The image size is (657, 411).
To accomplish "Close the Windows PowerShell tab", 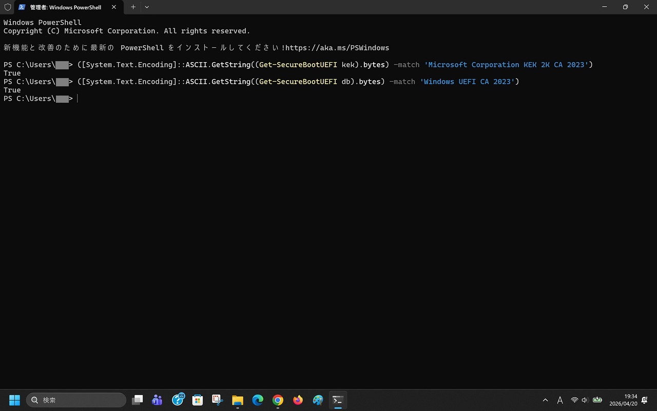I will coord(114,7).
